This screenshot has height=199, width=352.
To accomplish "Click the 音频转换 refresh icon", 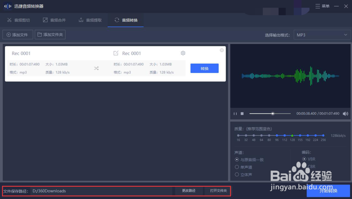I will tap(117, 20).
